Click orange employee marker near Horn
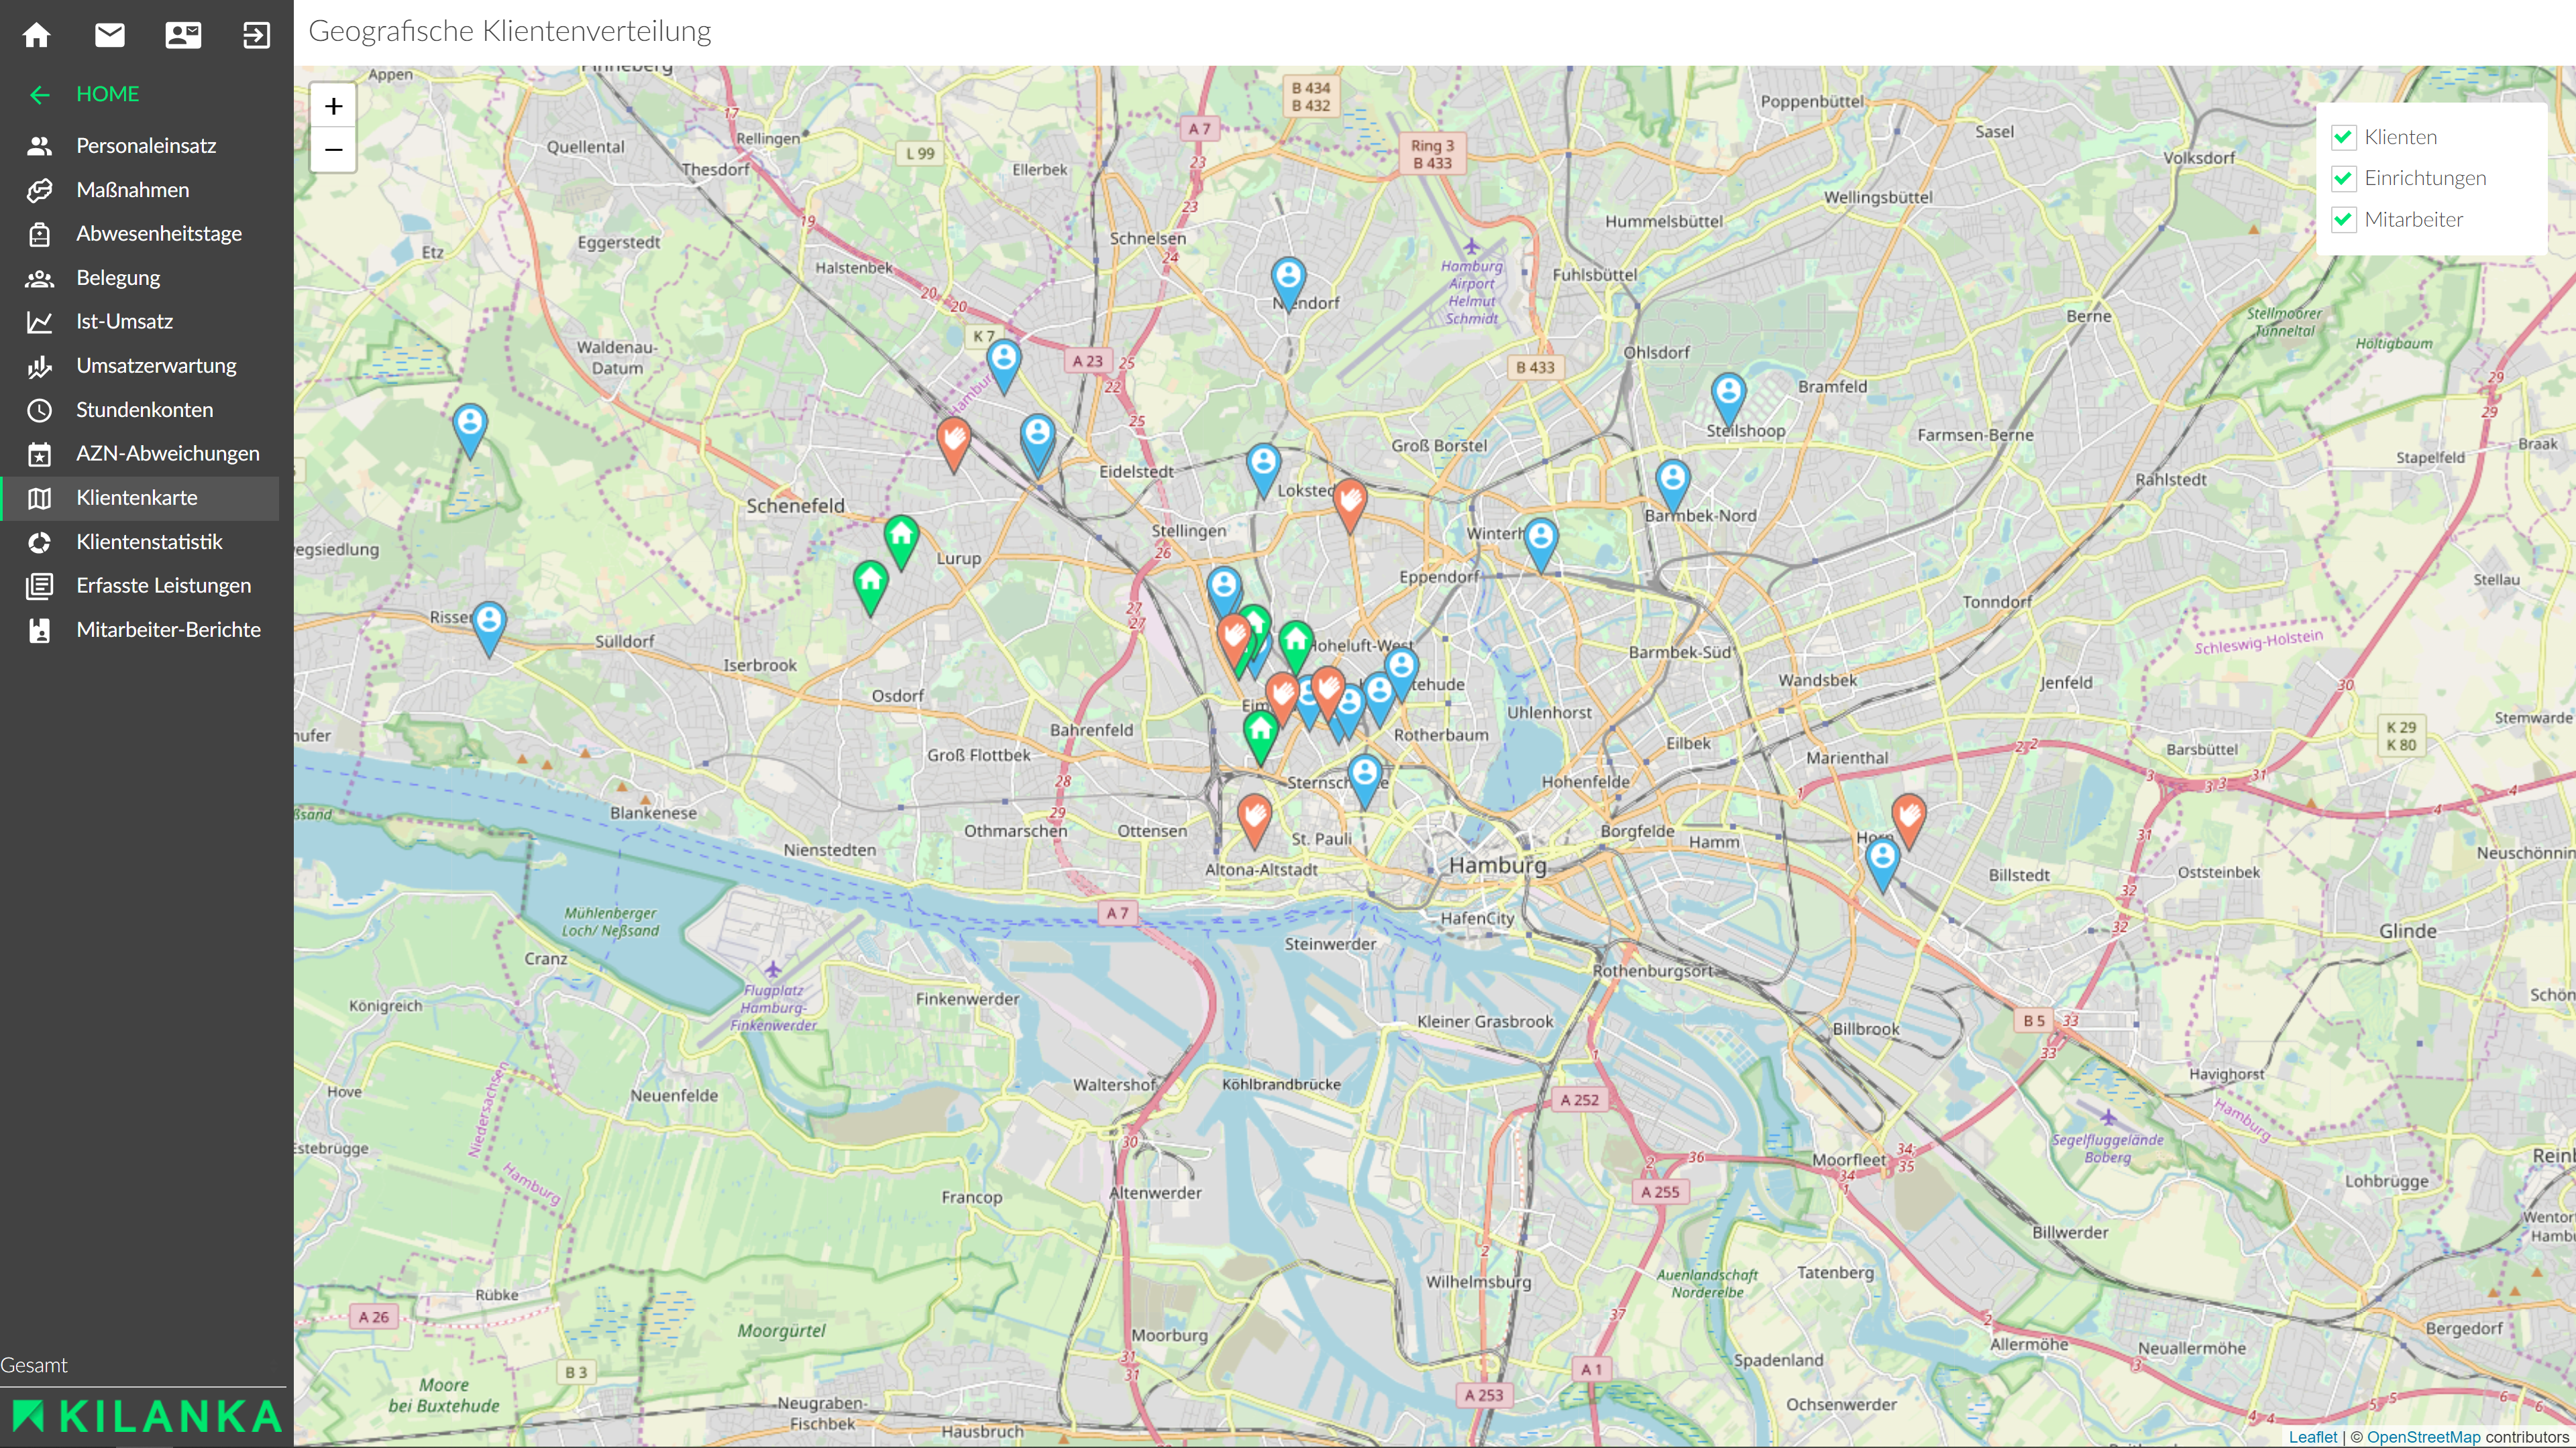2576x1448 pixels. tap(1908, 815)
